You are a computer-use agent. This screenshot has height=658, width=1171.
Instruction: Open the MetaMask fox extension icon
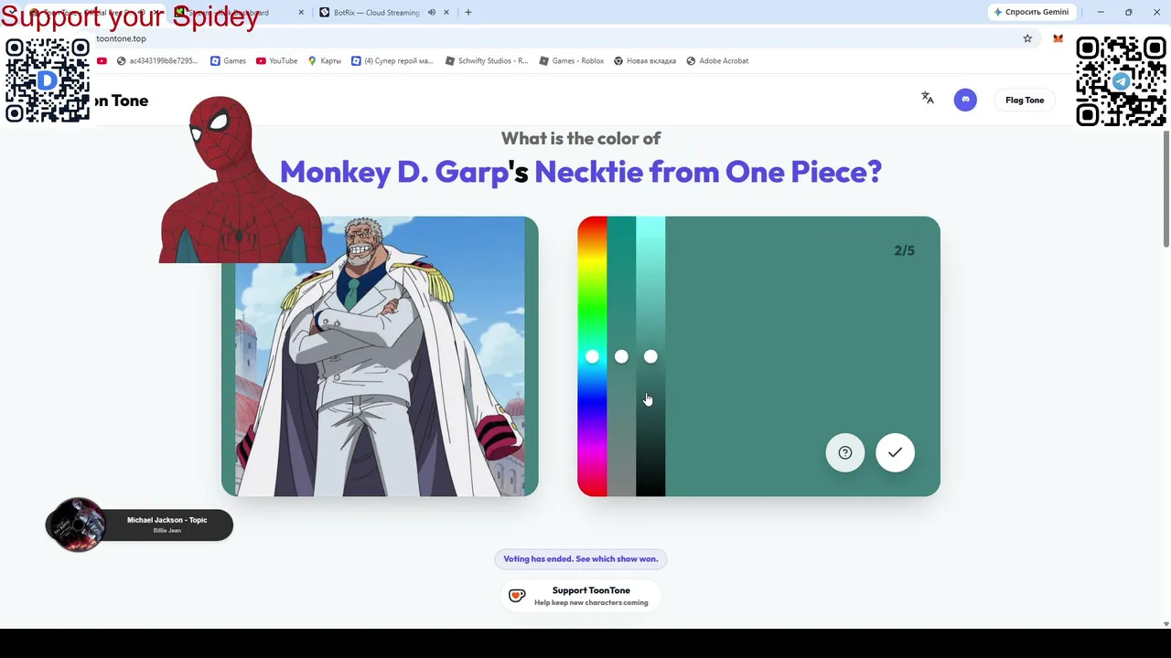(1058, 38)
